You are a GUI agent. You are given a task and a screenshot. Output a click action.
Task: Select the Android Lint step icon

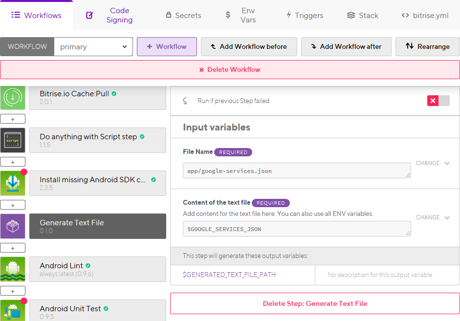13,269
